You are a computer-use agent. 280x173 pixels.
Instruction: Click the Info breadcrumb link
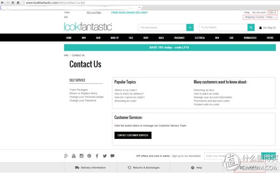[x=66, y=55]
